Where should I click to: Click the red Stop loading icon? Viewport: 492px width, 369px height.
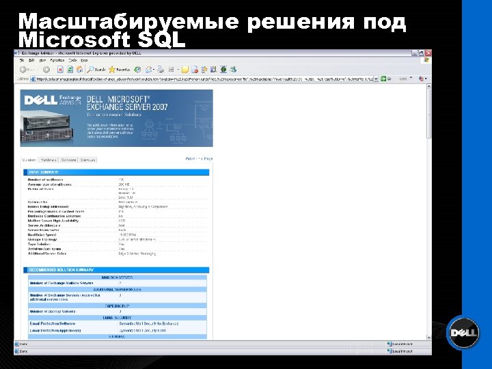pyautogui.click(x=60, y=70)
